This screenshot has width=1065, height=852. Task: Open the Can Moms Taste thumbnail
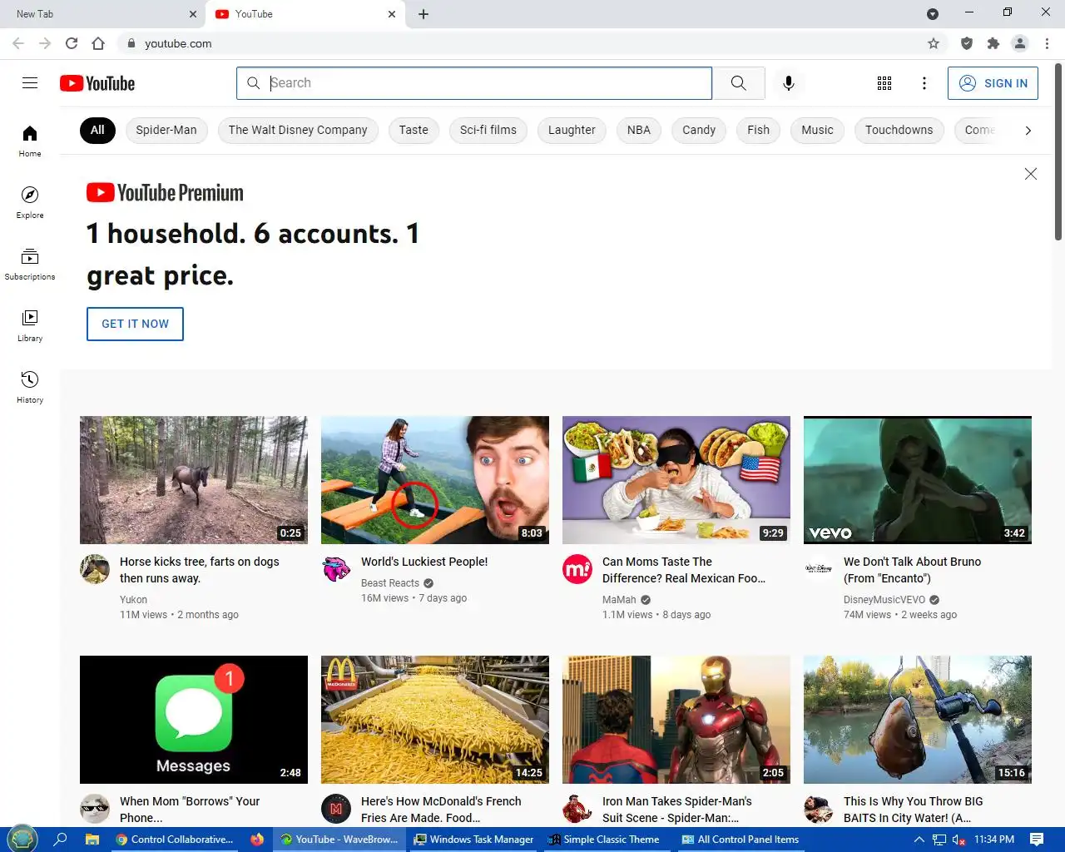click(x=676, y=480)
